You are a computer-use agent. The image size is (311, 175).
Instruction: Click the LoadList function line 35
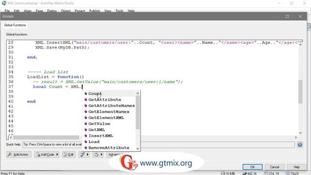[55, 77]
